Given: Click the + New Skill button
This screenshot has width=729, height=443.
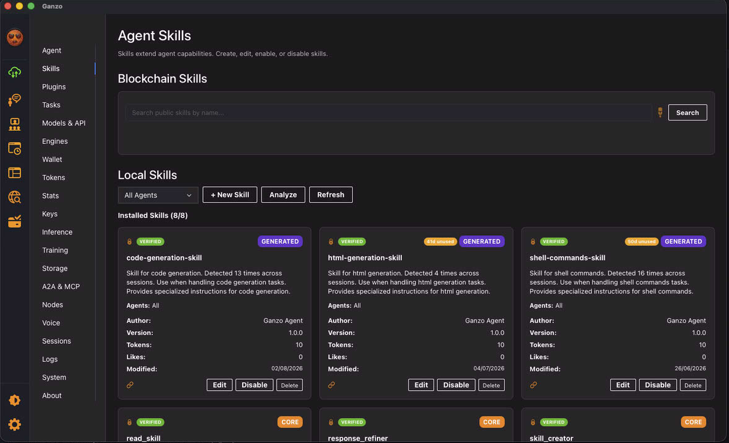Looking at the screenshot, I should pos(230,195).
